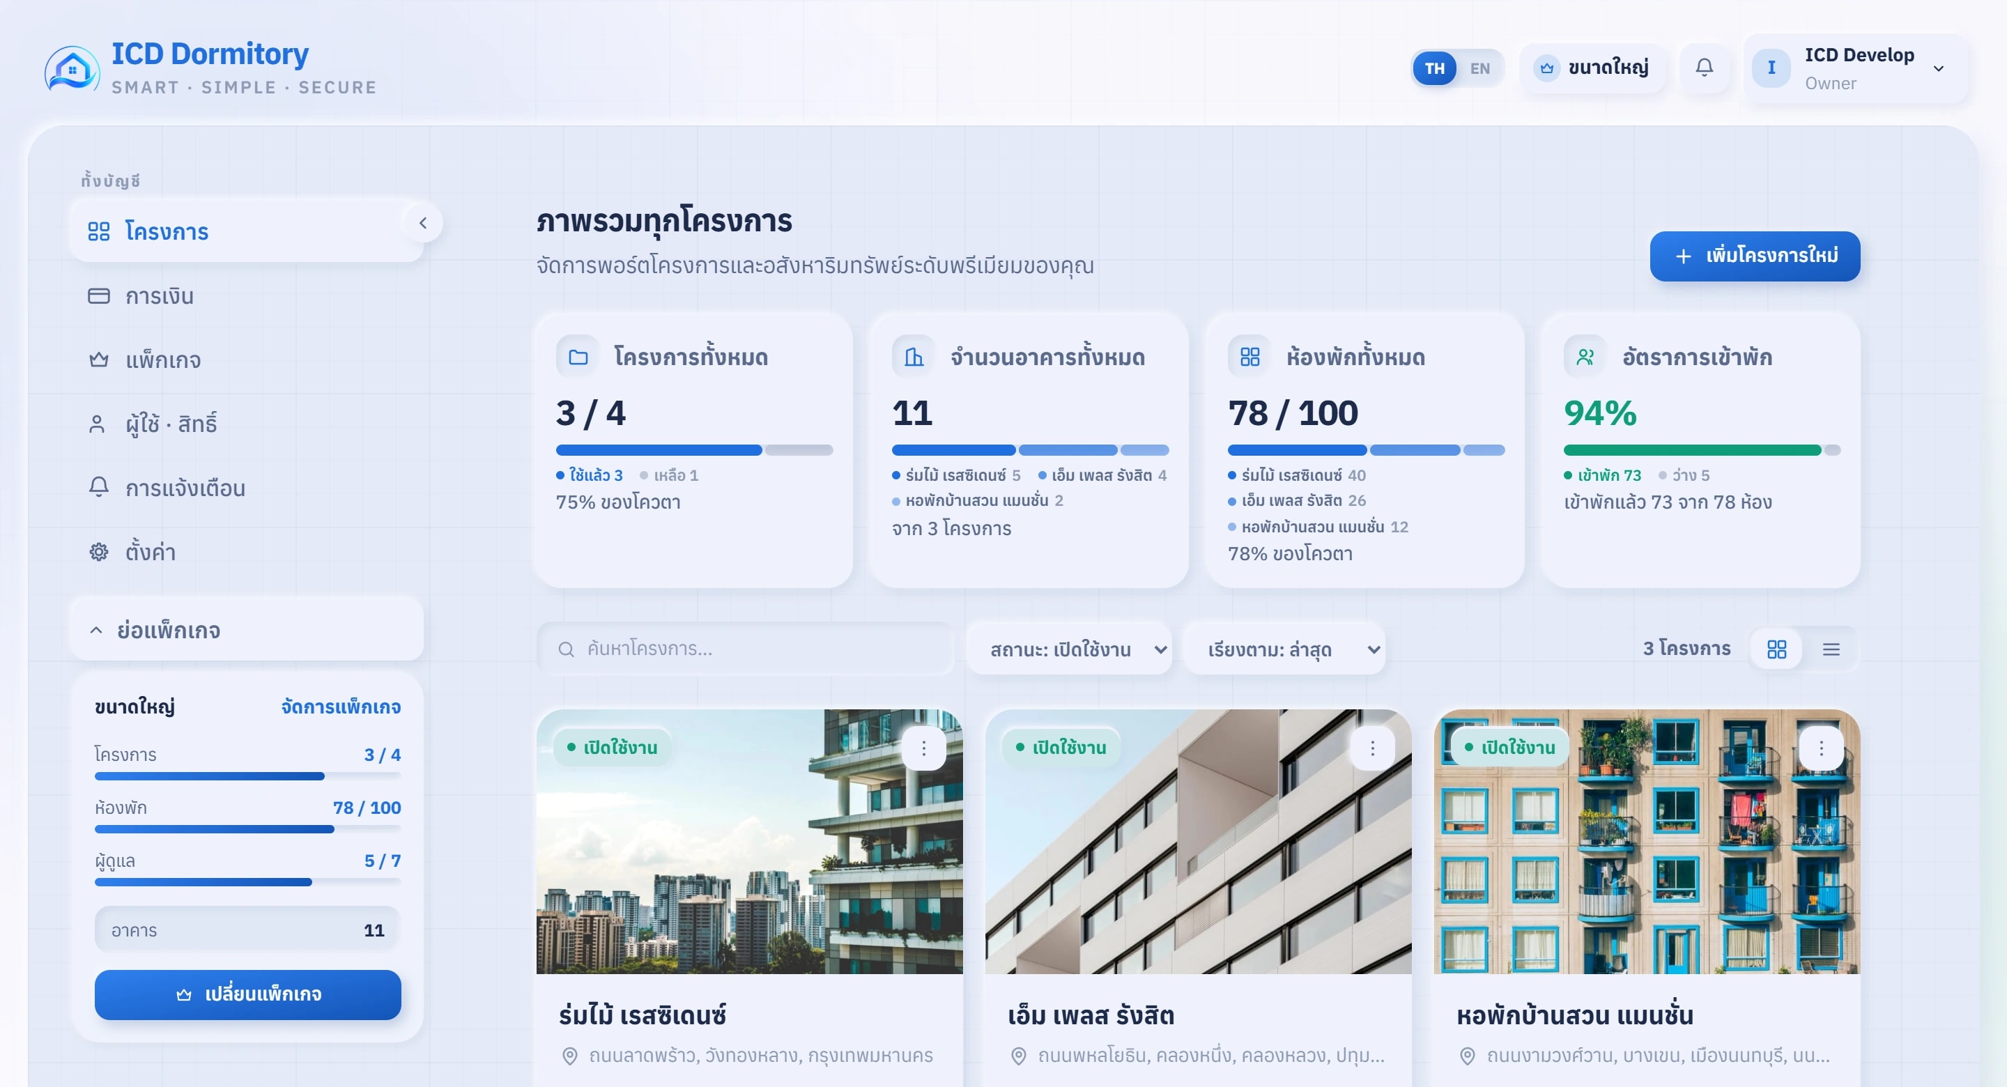
Task: Open หอพักบ้านสวน แมนชั่น project thumbnail image
Action: (x=1647, y=842)
